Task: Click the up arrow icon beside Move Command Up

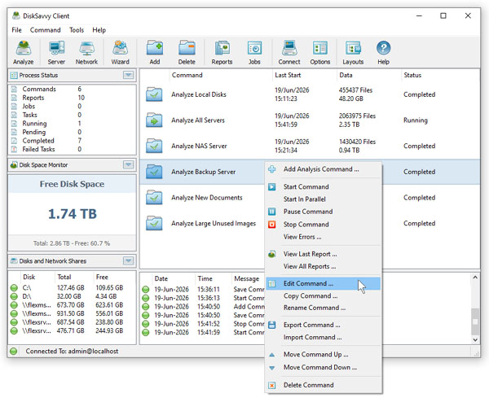Action: click(x=272, y=355)
